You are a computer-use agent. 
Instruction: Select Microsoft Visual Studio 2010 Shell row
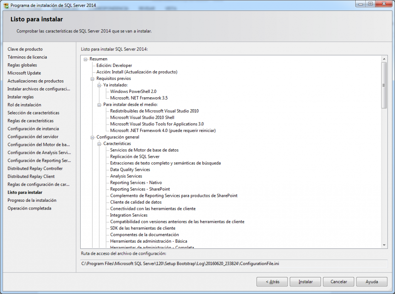(142, 118)
